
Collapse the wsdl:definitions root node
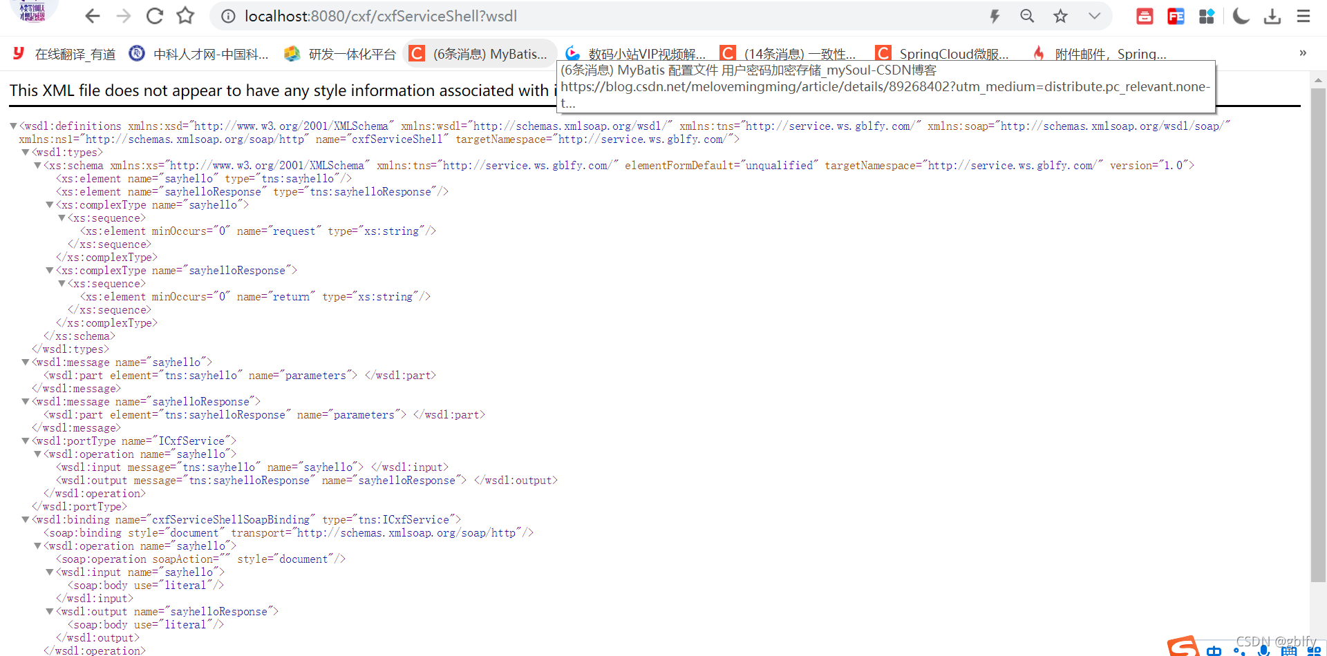click(13, 126)
